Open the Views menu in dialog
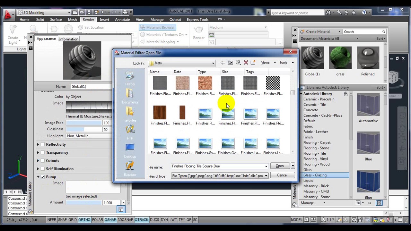 point(268,63)
